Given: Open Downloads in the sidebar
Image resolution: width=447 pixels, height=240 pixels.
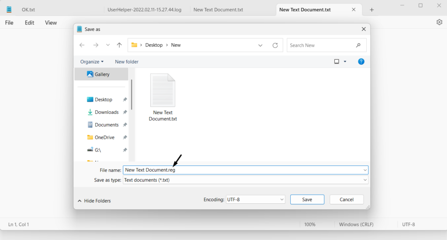Looking at the screenshot, I should click(107, 112).
